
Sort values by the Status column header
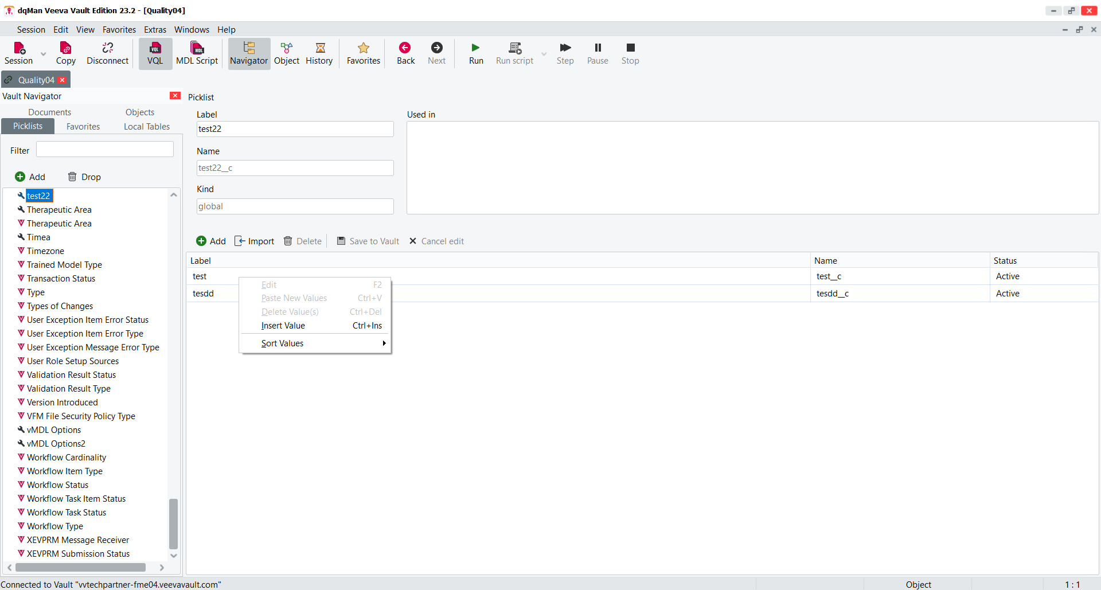coord(1044,261)
